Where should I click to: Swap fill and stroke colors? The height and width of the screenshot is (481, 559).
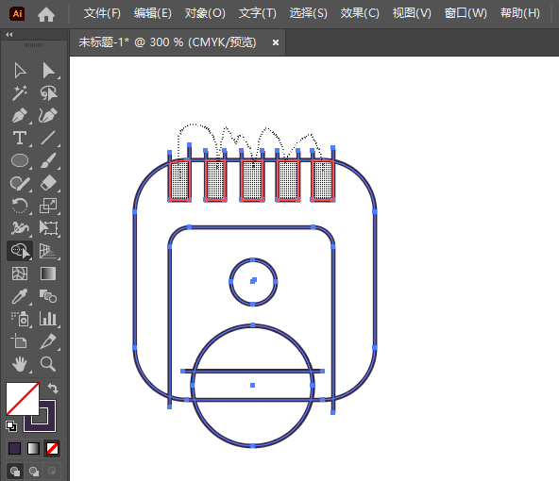(x=53, y=388)
